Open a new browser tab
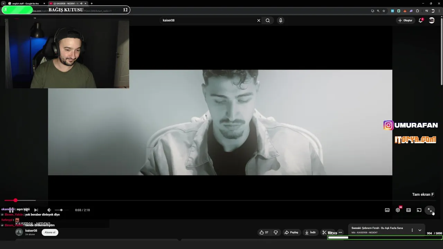This screenshot has width=443, height=249. (x=92, y=3)
